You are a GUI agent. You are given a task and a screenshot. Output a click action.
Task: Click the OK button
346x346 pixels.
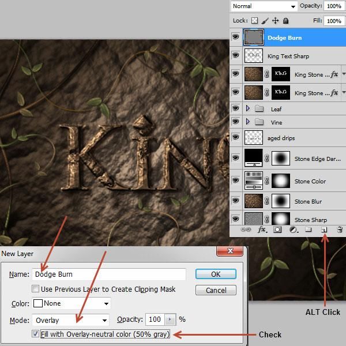216,274
